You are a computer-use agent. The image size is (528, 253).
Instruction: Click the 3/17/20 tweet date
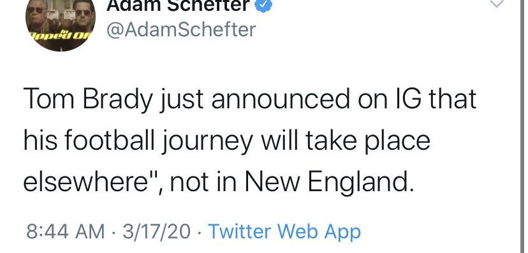point(156,231)
